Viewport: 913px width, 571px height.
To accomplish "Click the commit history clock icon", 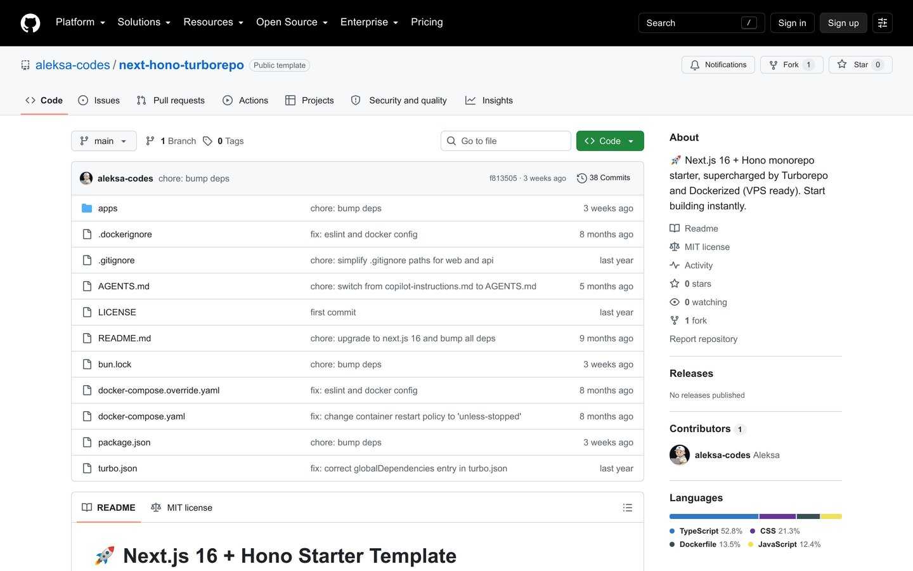I will tap(581, 178).
